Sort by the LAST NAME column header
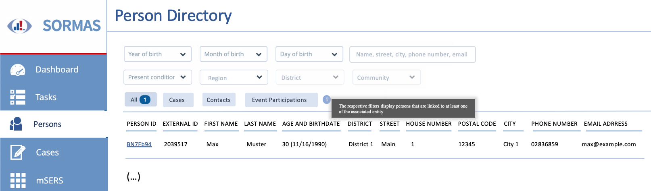 click(x=260, y=124)
